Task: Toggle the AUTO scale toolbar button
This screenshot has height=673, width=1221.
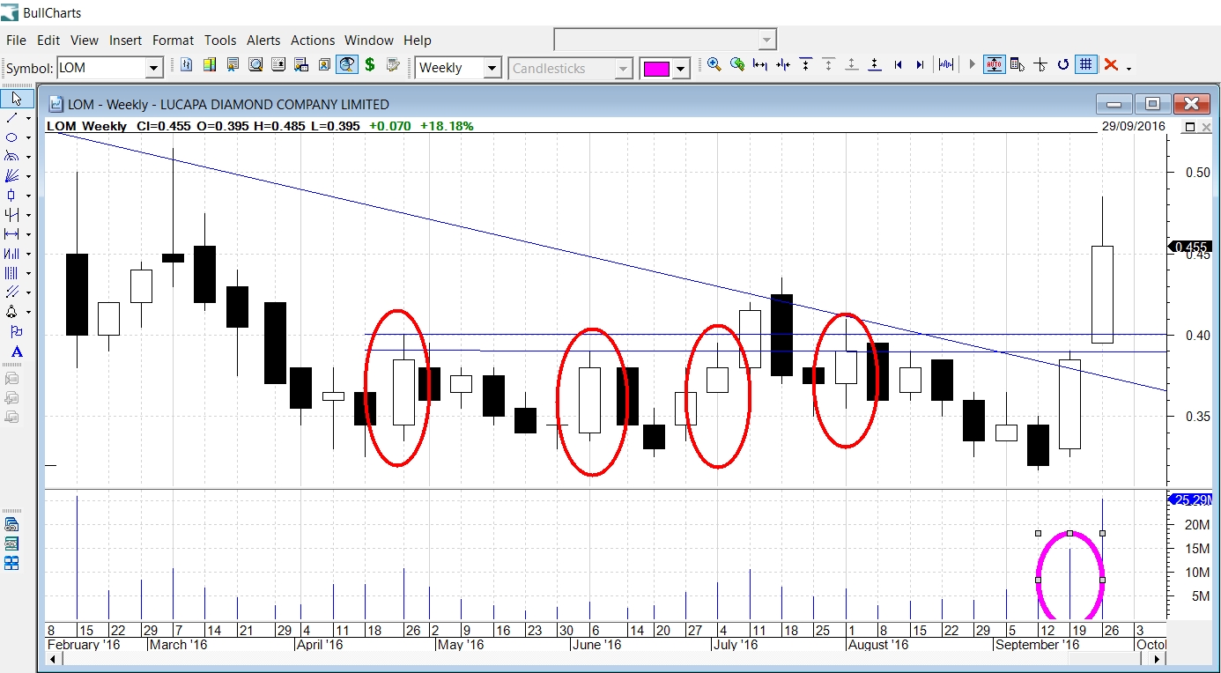Action: 995,64
